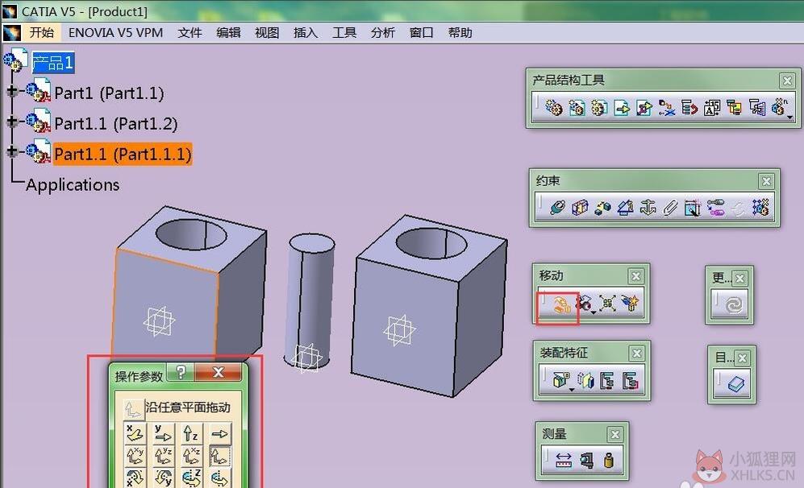Select the Angle Constraint tool
804x488 pixels.
625,208
